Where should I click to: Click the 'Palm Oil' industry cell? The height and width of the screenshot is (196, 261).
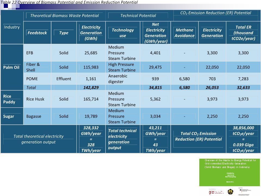click(x=12, y=67)
